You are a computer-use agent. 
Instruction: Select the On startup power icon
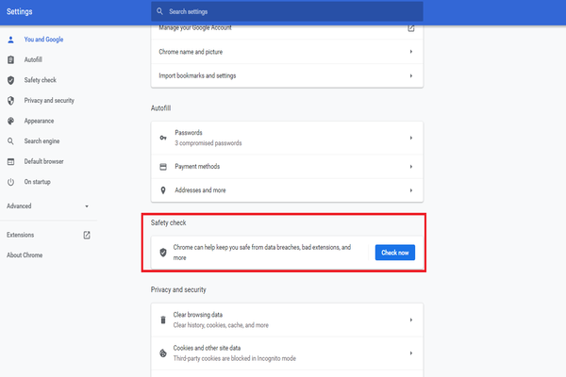click(10, 182)
